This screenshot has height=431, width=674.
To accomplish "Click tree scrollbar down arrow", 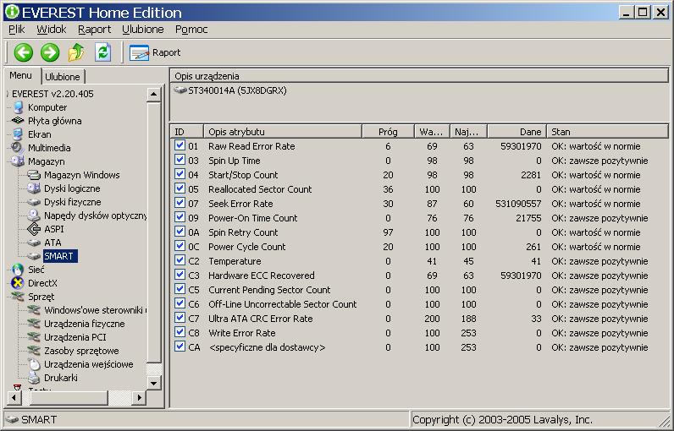I will [x=153, y=383].
